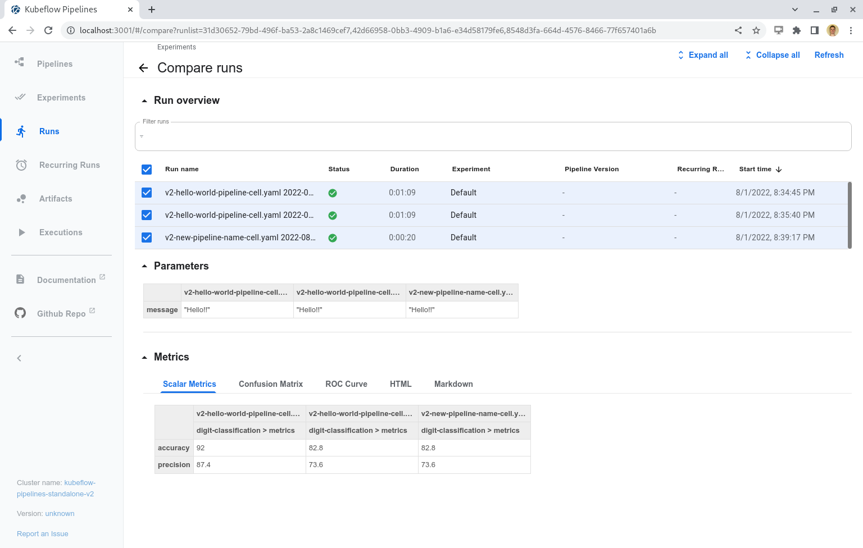Open the Pipelines sidebar icon
This screenshot has height=548, width=863.
(20, 62)
